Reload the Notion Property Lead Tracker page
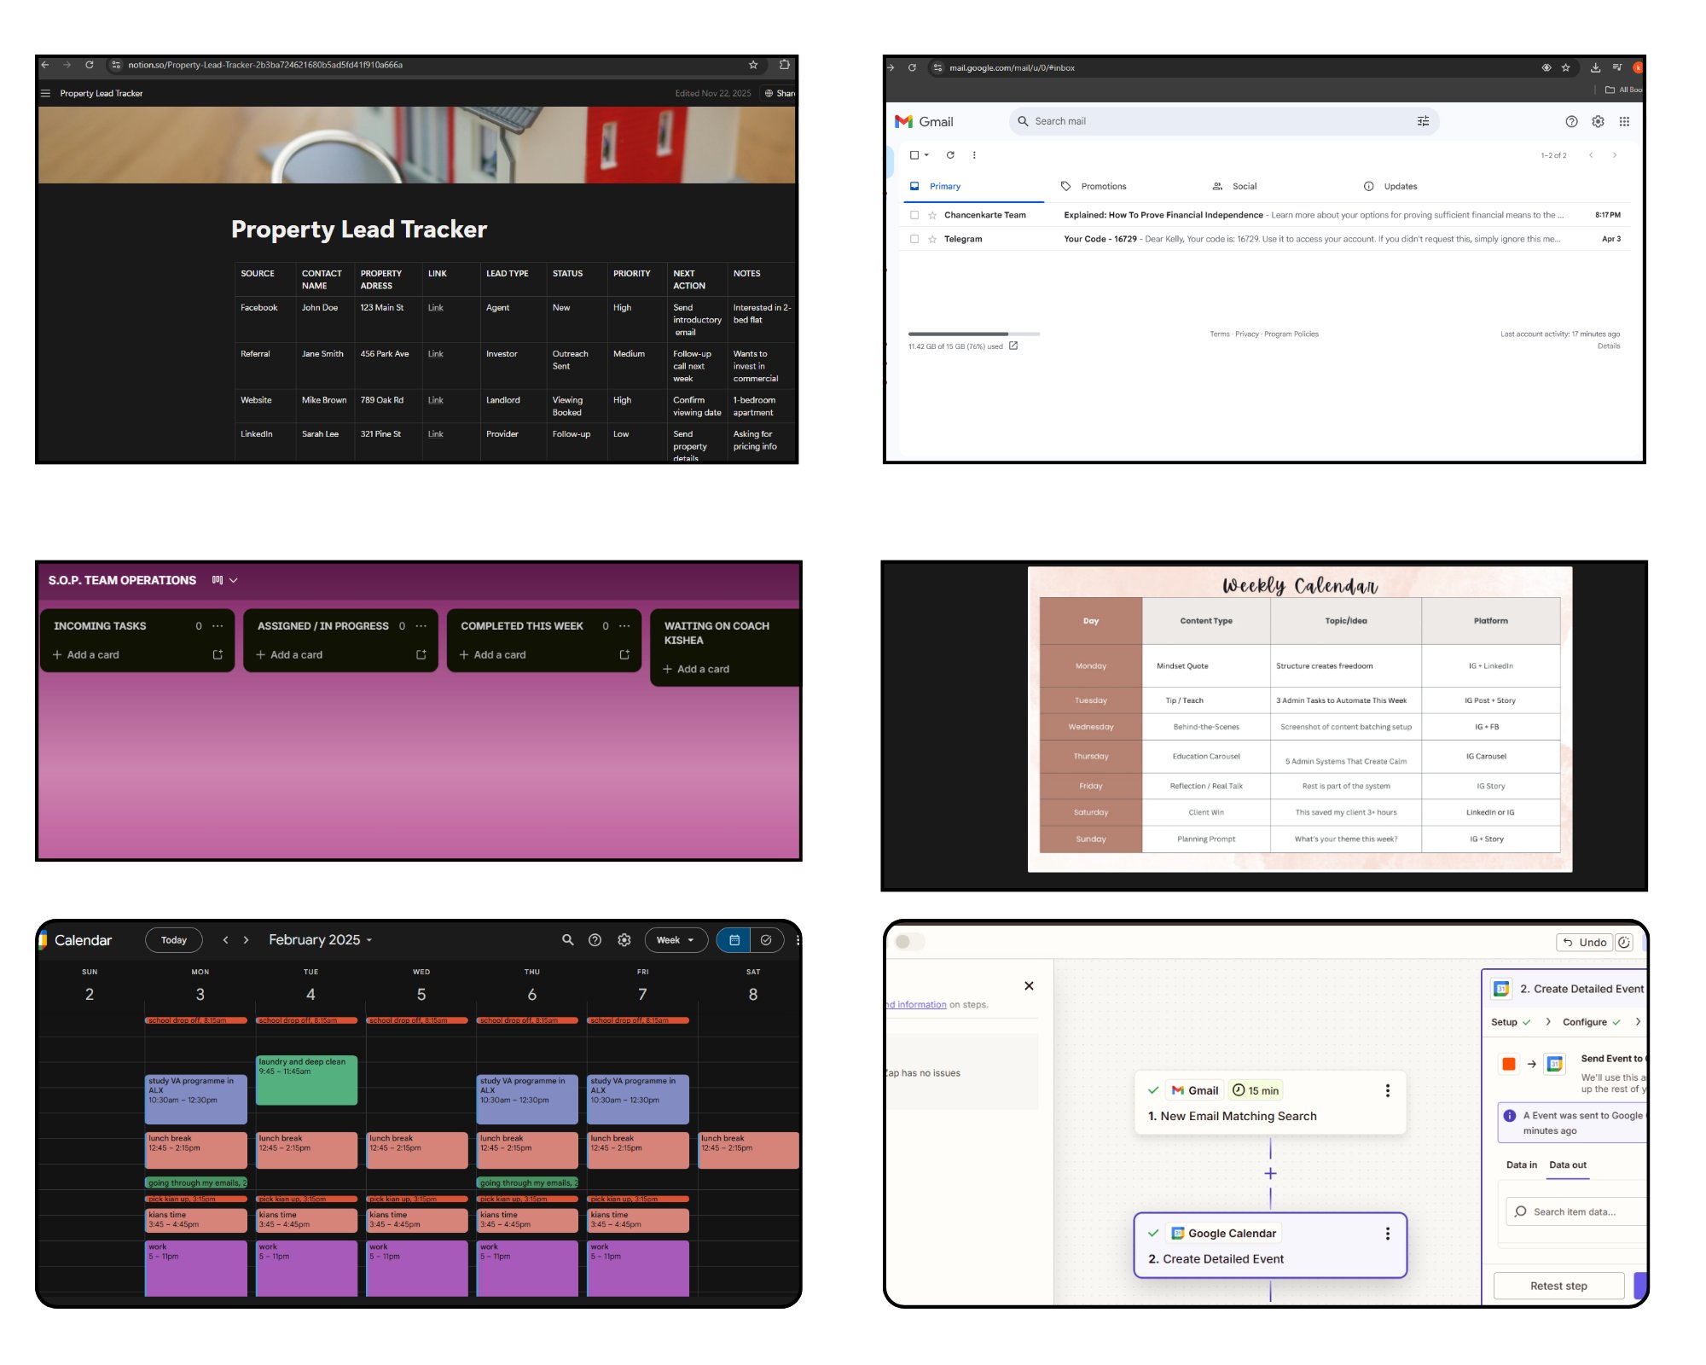Viewport: 1706px width, 1365px height. (x=89, y=65)
